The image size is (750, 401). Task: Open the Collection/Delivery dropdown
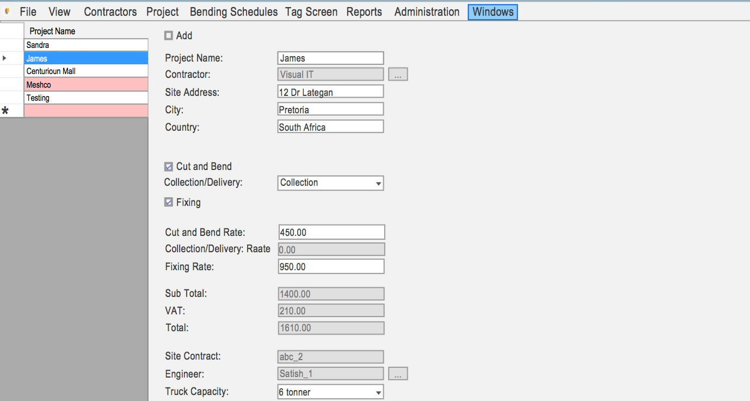coord(378,183)
